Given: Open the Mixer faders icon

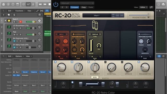Looking at the screenshot, I should pos(28,4).
